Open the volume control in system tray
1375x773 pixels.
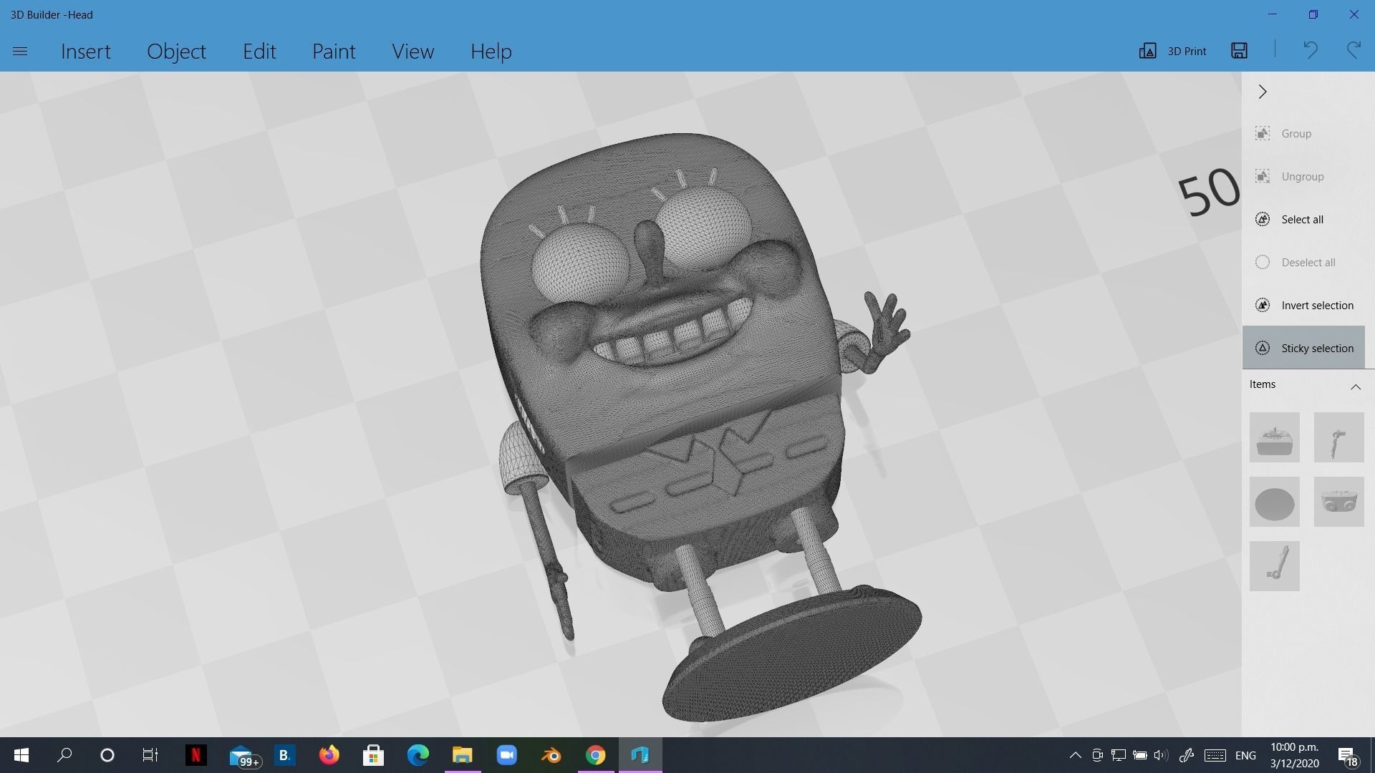click(1161, 755)
